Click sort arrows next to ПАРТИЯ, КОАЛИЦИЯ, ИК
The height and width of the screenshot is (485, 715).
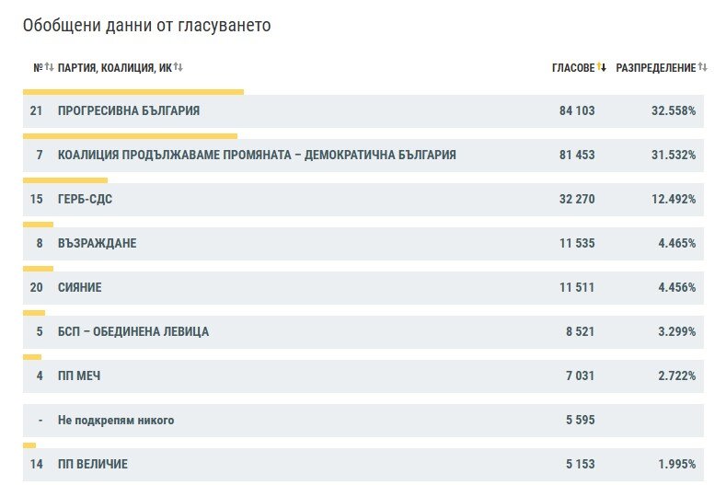coord(179,67)
